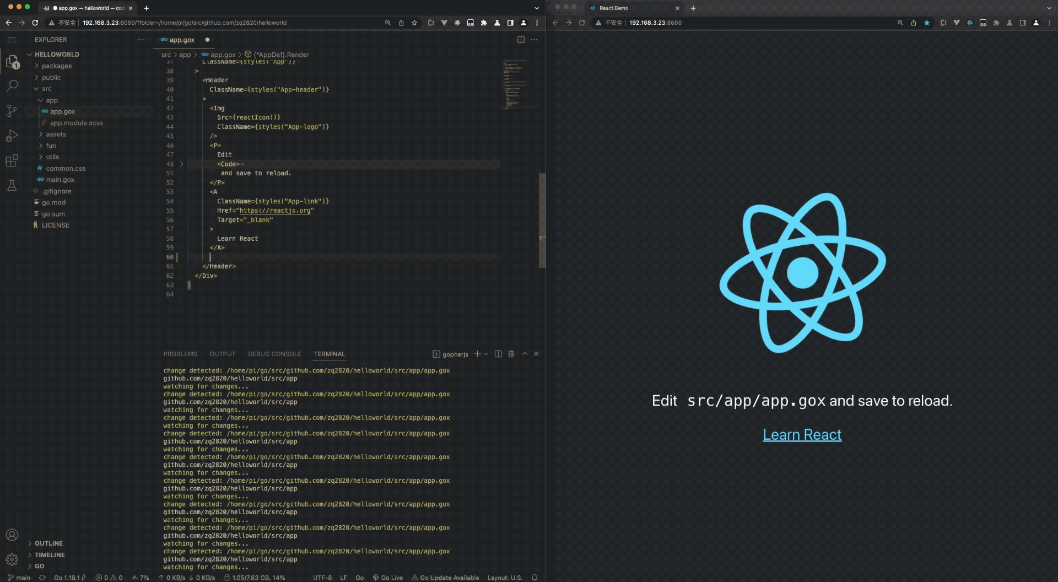Toggle Go Live server in status bar
Screen dimensions: 1058x582
388,578
